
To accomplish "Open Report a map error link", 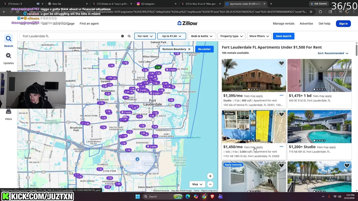I will click(209, 191).
